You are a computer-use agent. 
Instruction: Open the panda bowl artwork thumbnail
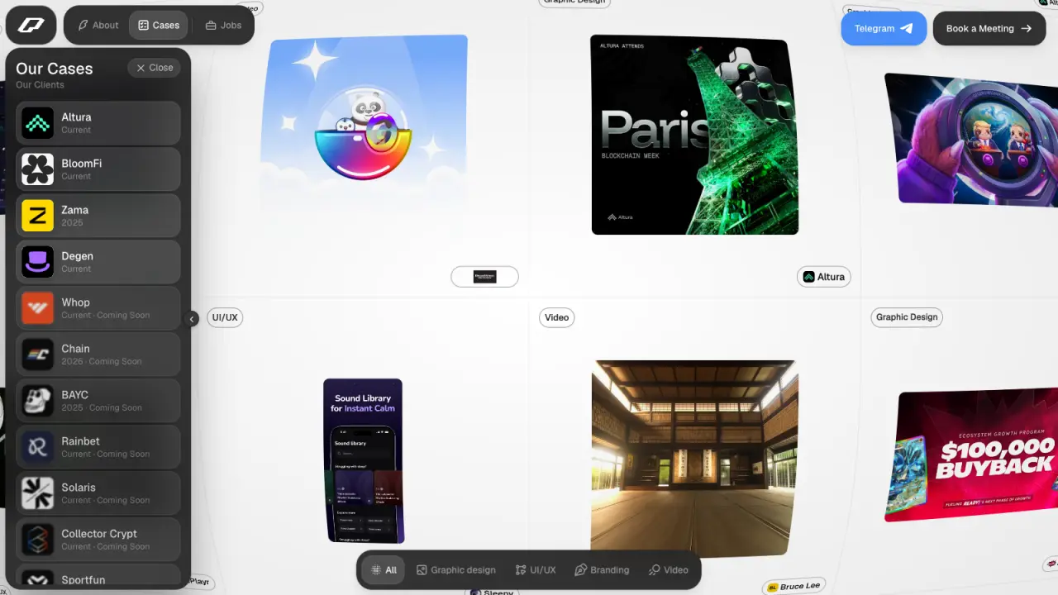coord(365,121)
